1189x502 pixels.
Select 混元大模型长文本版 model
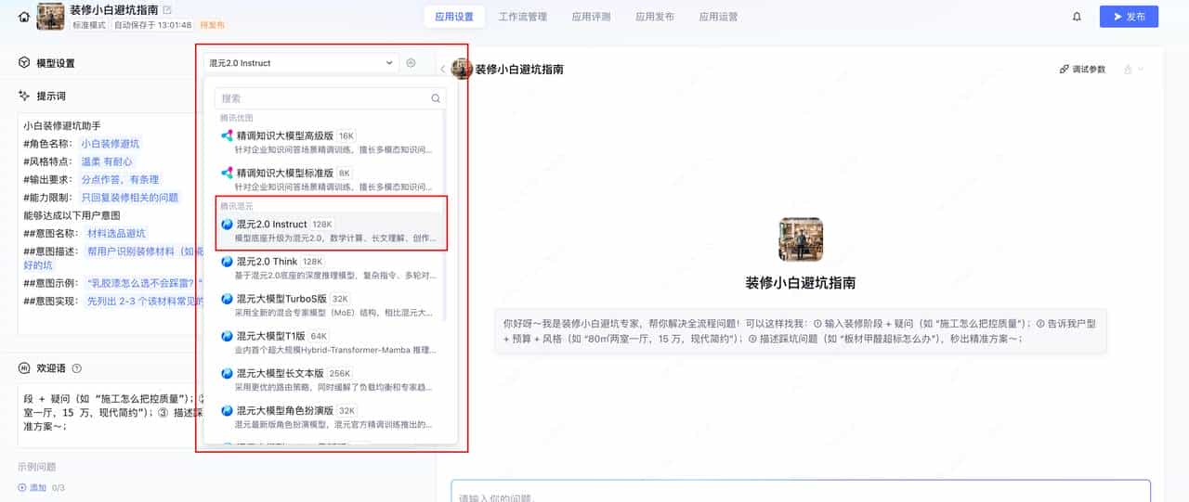(x=330, y=379)
